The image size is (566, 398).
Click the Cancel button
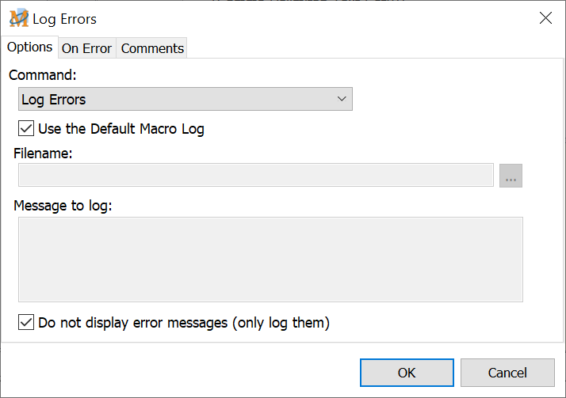pyautogui.click(x=507, y=373)
